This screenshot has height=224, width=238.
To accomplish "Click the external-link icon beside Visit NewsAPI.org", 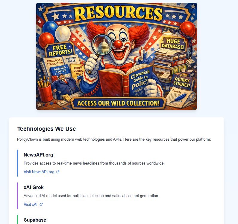I will [58, 172].
